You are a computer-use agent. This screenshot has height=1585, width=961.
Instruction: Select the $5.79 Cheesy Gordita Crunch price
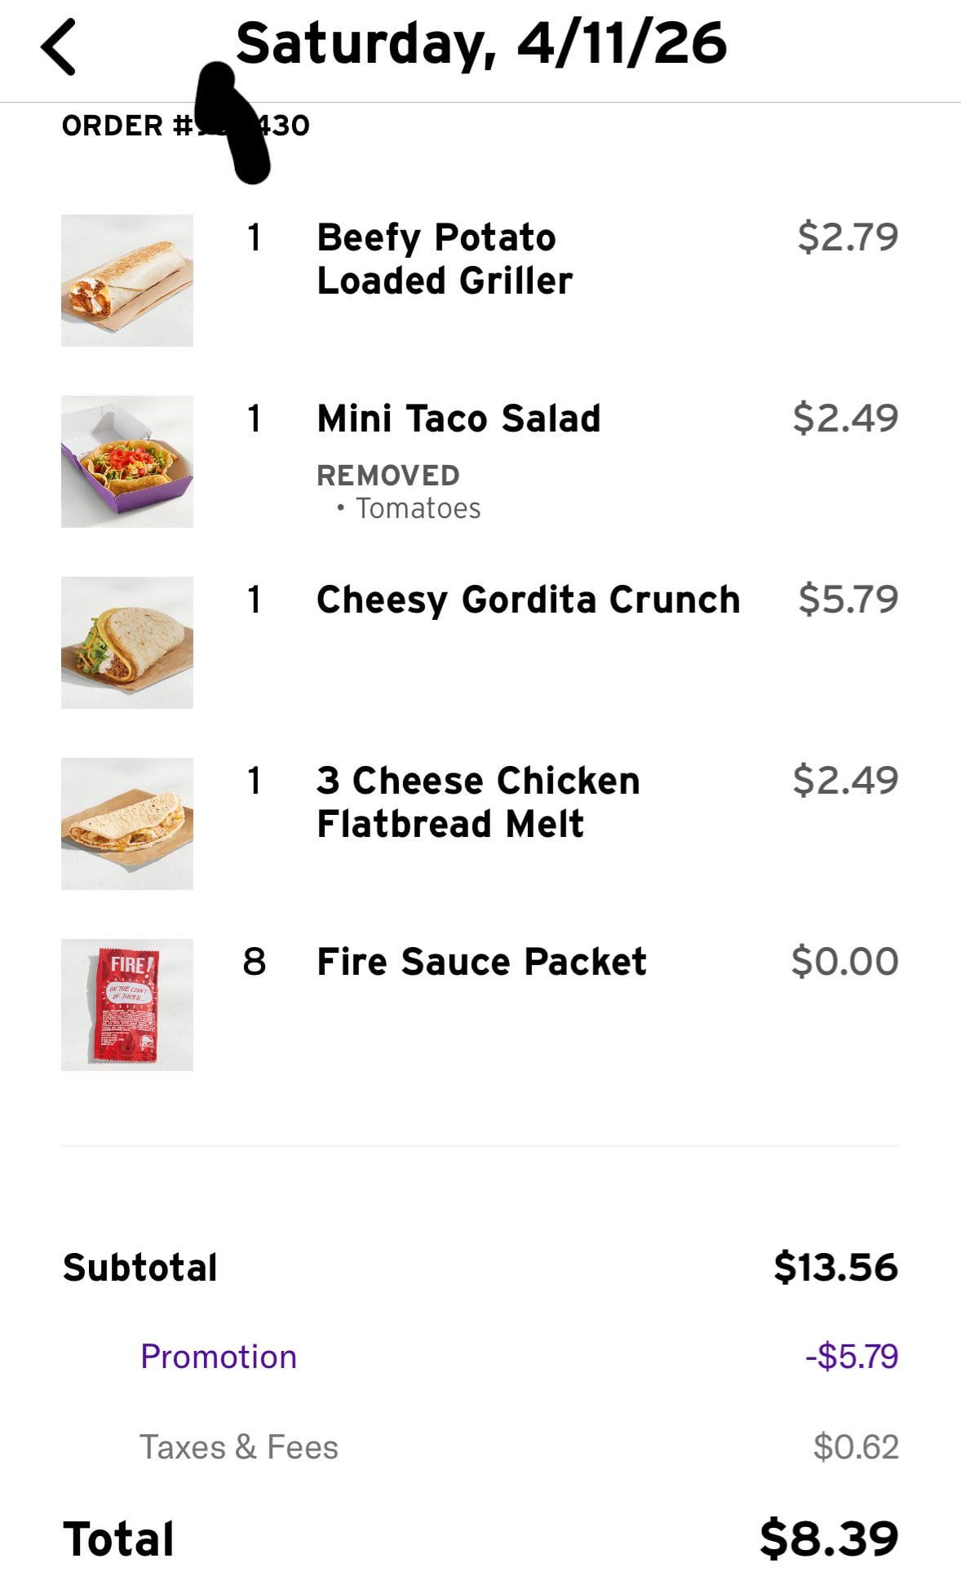(x=848, y=599)
